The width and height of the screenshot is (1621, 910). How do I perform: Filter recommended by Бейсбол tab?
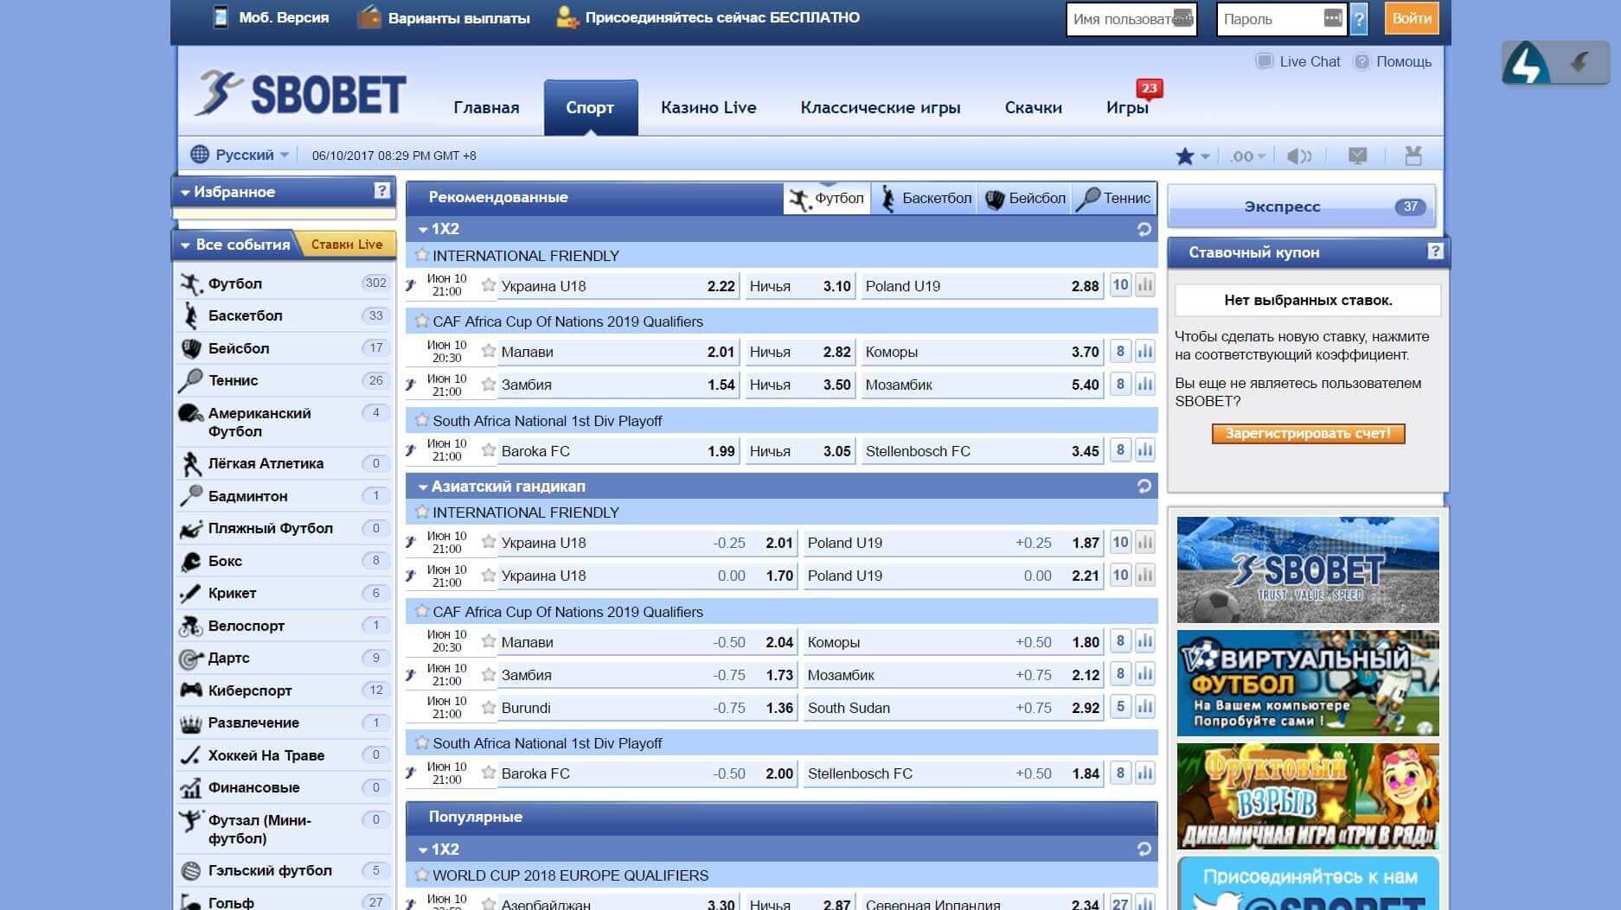pyautogui.click(x=1025, y=198)
